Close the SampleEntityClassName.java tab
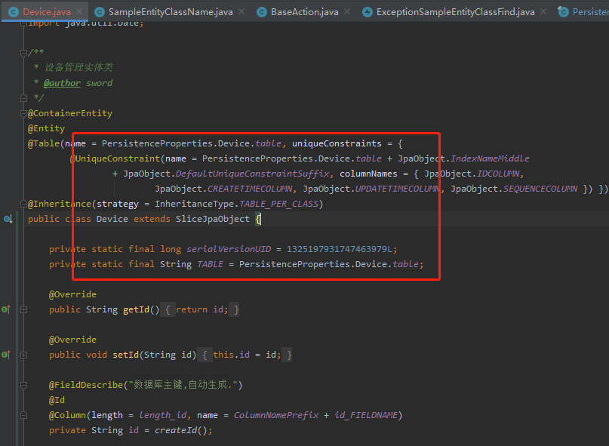This screenshot has width=609, height=446. (x=240, y=12)
